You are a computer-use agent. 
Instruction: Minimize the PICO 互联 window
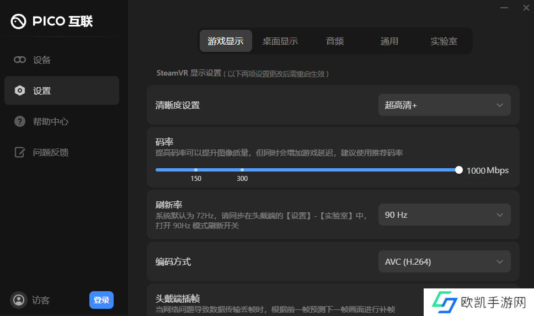tap(504, 8)
